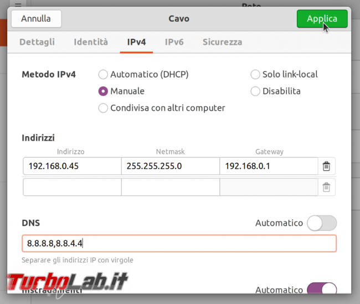Click the gateway field 192.168.0.1
This screenshot has width=360, height=304.
(269, 166)
